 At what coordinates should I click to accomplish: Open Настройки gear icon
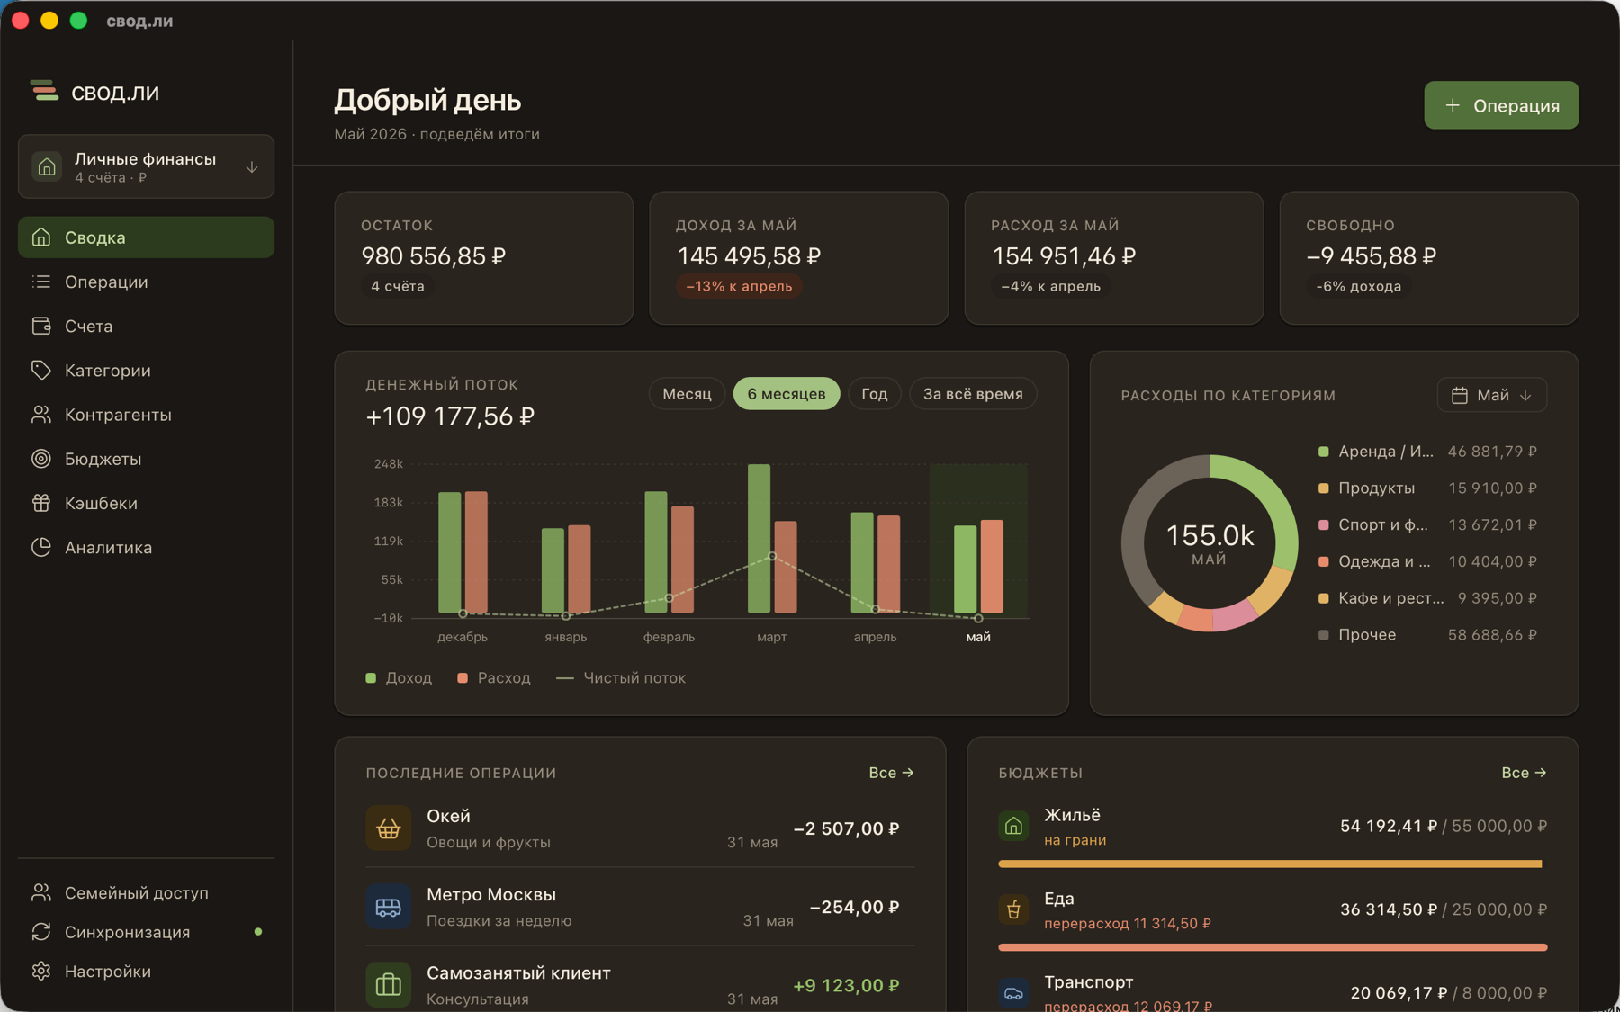41,972
